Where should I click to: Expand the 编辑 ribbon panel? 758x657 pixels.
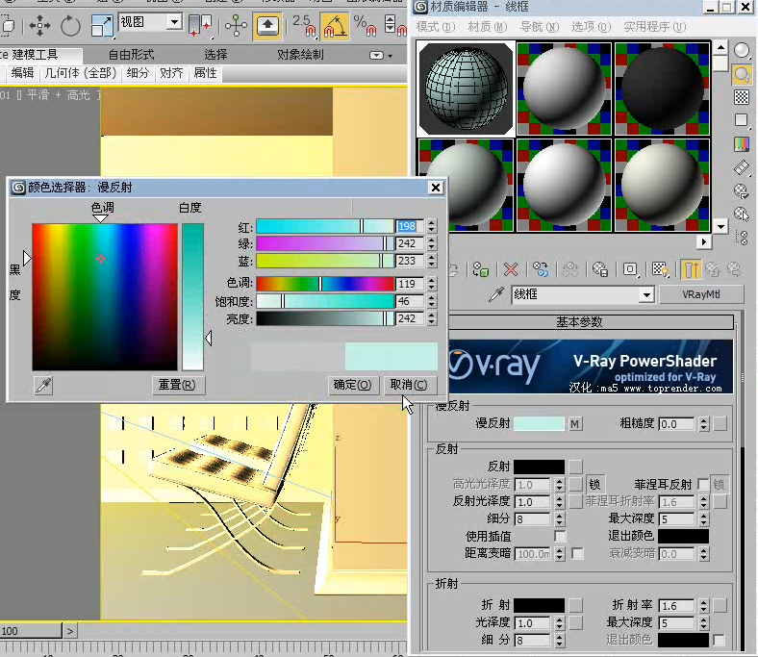pos(22,73)
